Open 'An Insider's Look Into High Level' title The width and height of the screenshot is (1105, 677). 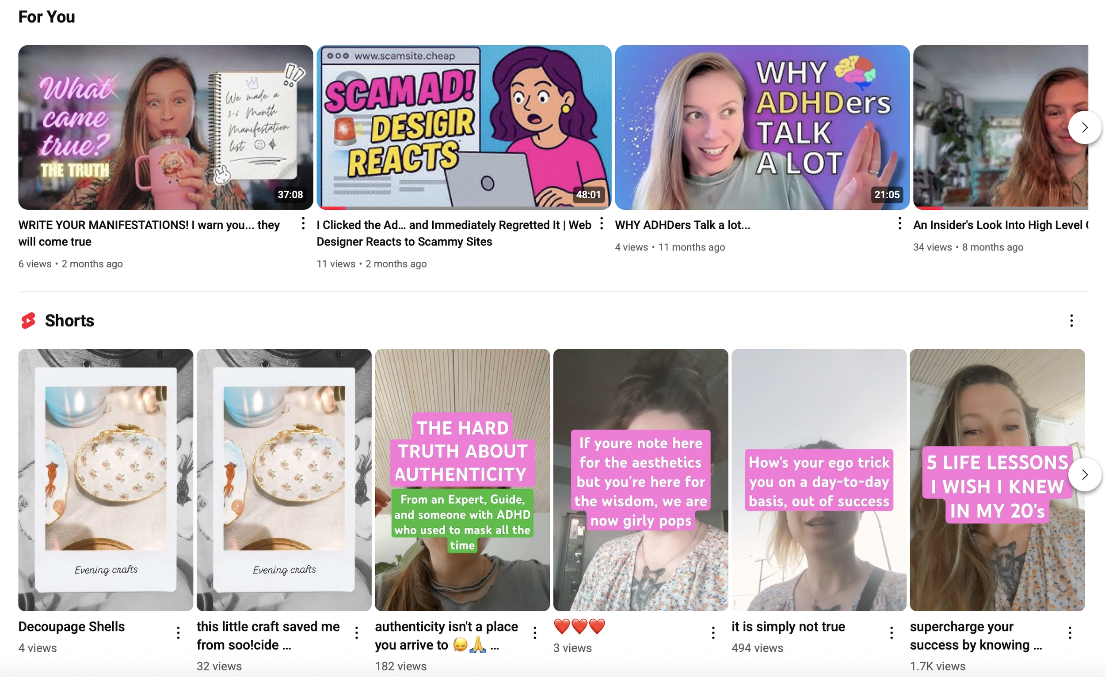[x=1001, y=225]
